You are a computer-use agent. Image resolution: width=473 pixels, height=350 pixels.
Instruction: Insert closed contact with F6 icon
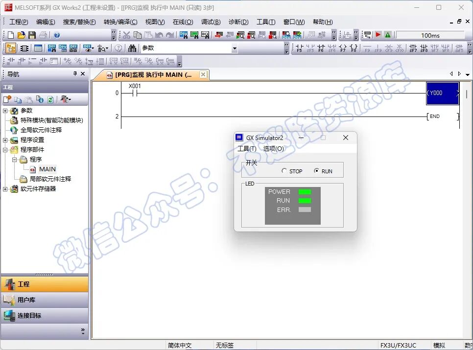click(x=321, y=48)
